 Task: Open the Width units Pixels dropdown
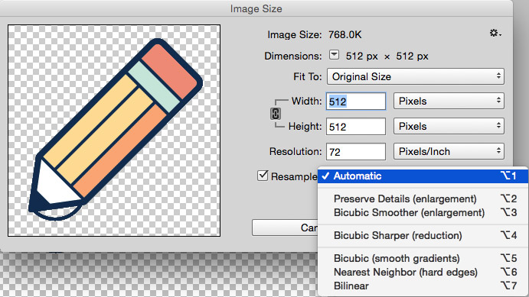point(449,101)
